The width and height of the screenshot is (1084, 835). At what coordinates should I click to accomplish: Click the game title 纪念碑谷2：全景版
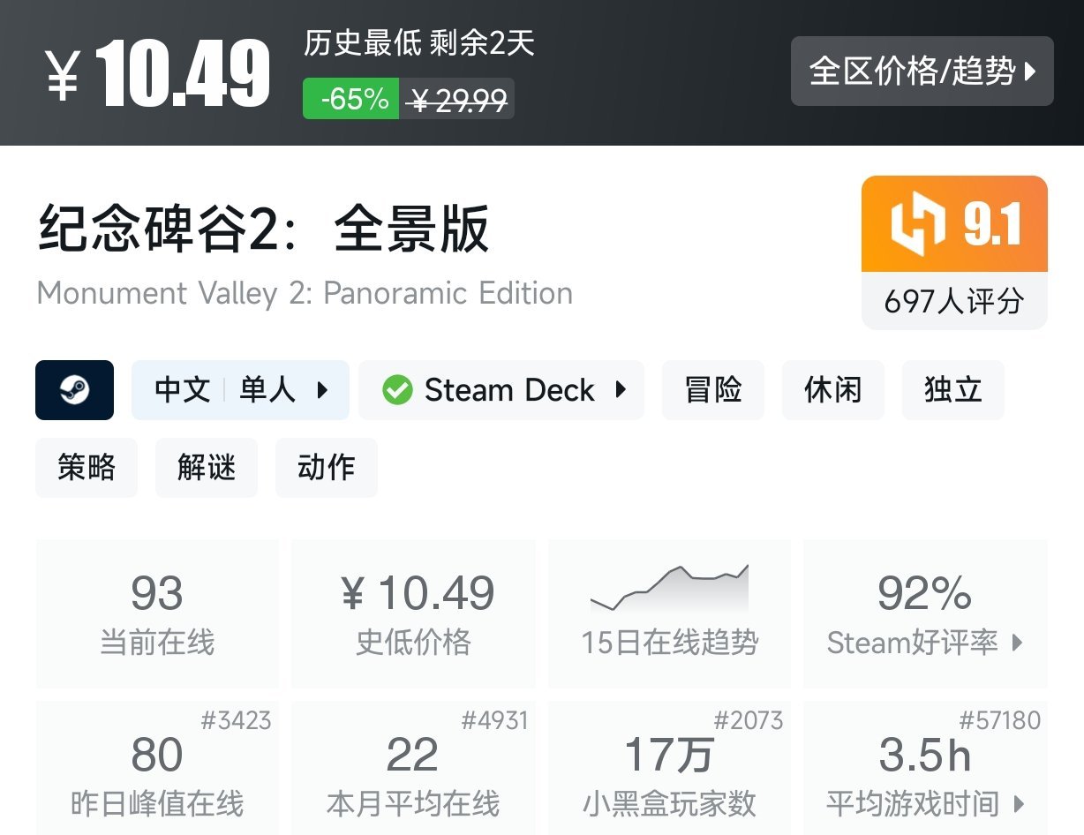click(x=262, y=228)
